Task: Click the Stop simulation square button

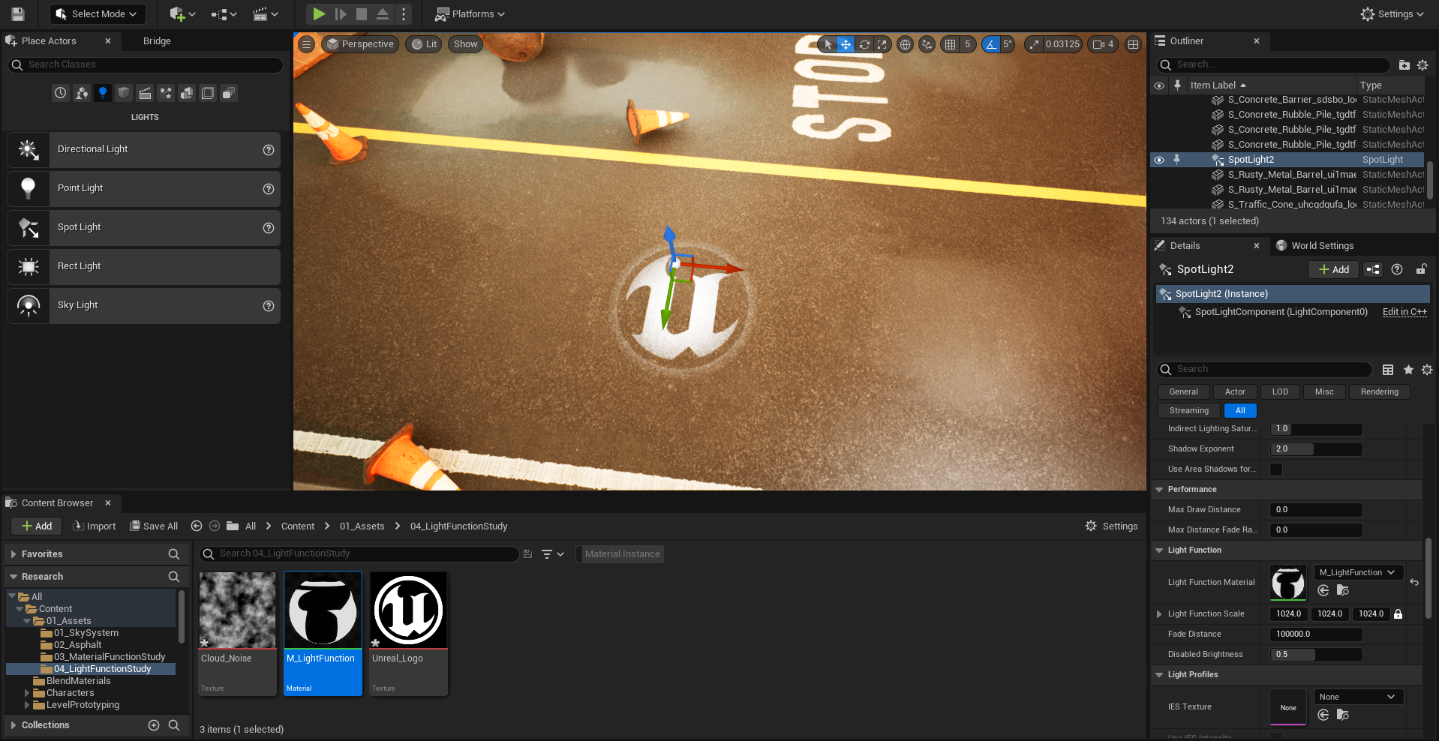Action: pos(361,13)
